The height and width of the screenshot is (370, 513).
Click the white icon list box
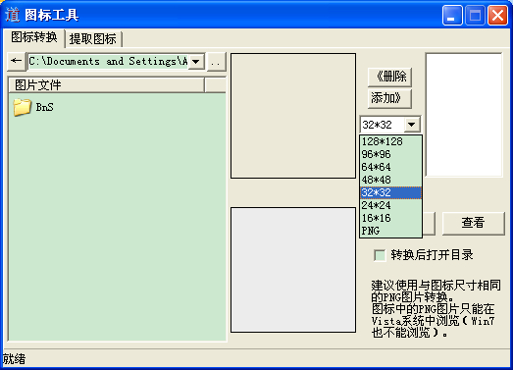click(x=464, y=115)
